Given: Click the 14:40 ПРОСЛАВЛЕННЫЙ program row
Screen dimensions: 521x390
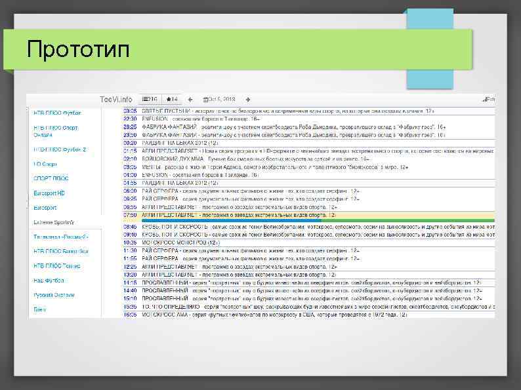Looking at the screenshot, I should pyautogui.click(x=308, y=290).
